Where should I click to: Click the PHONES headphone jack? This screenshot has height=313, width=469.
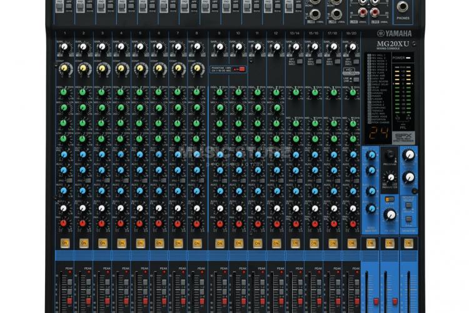click(x=403, y=7)
